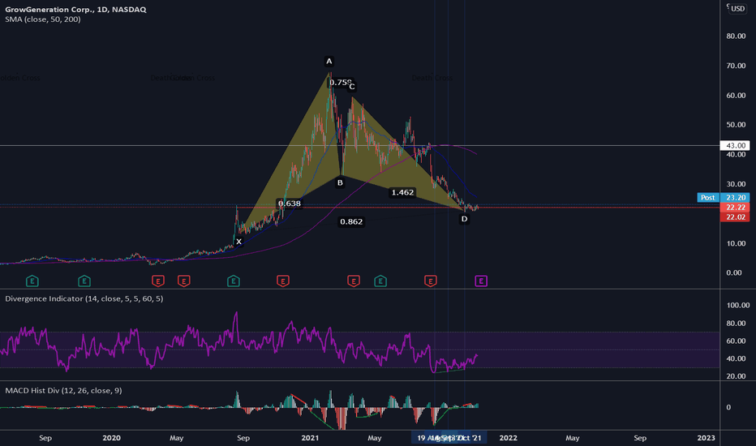Click the Post 23.20 price label

pos(724,197)
